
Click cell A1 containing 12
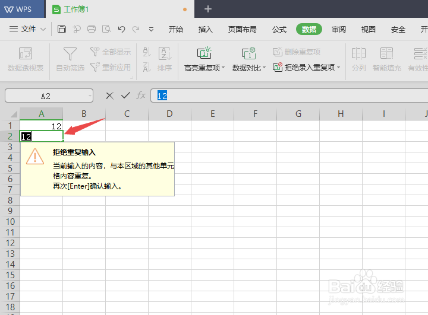(x=41, y=126)
